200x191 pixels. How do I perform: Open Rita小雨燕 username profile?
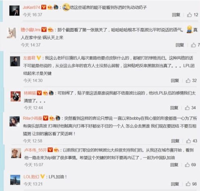[x=32, y=118]
